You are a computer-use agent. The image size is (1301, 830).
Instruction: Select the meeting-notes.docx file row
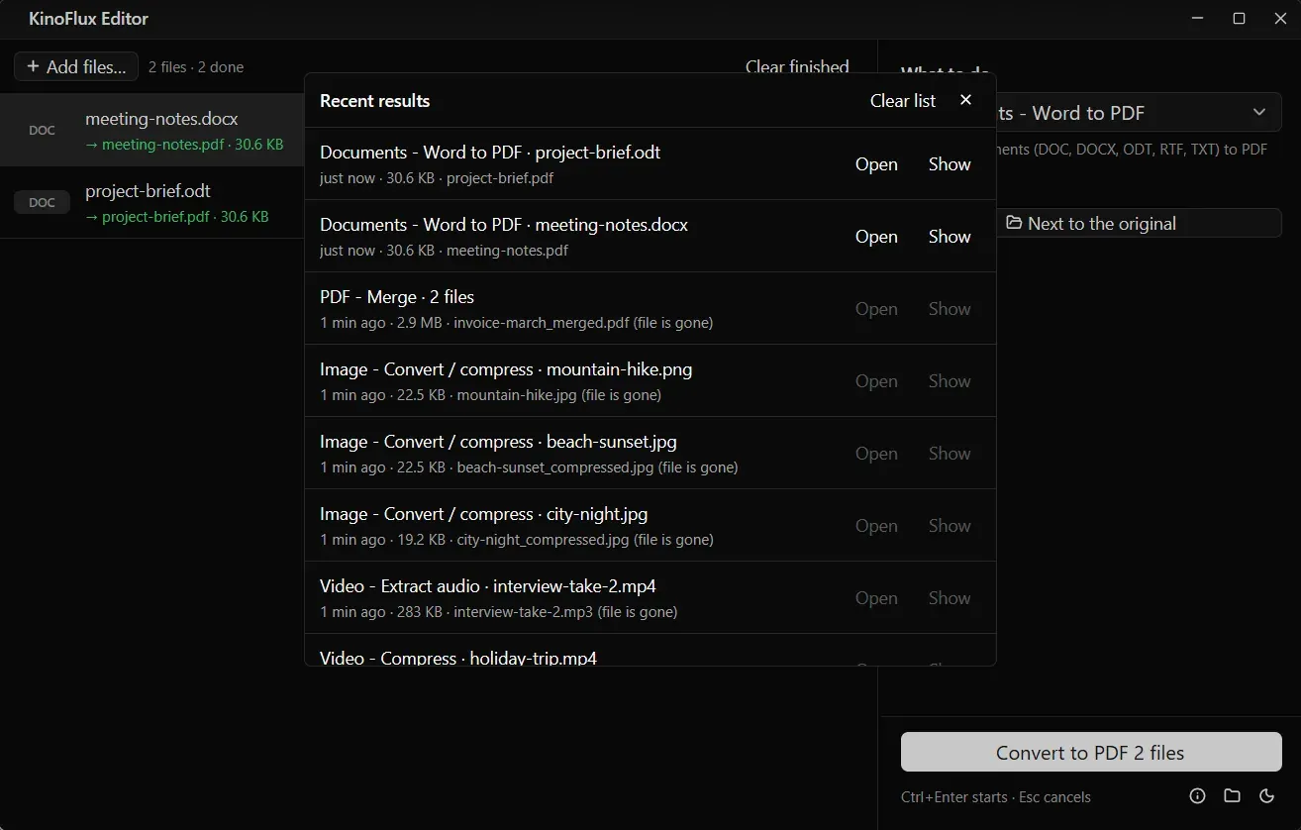(x=152, y=131)
